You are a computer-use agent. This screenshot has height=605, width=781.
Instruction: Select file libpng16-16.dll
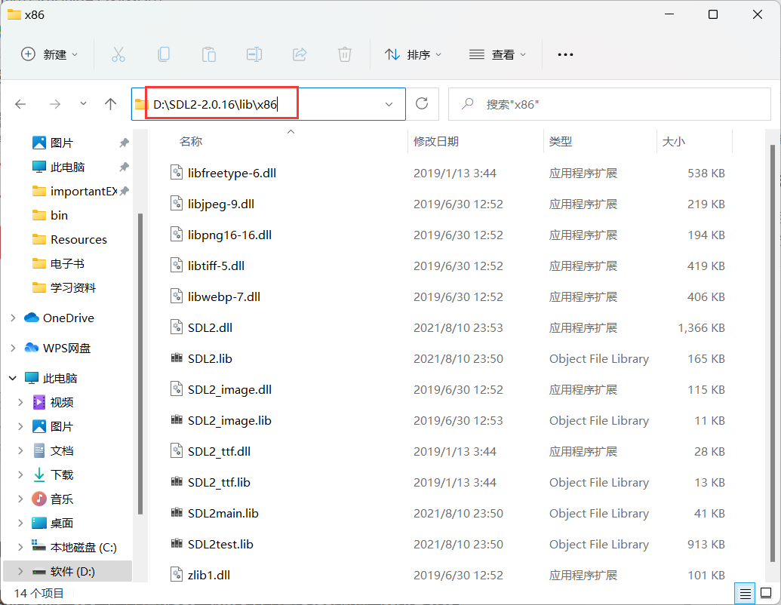[229, 235]
